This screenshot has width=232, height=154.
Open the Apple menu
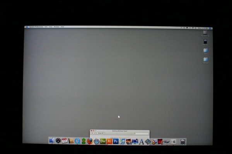tap(27, 27)
